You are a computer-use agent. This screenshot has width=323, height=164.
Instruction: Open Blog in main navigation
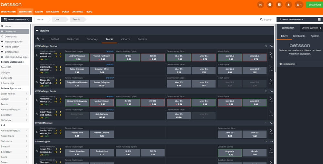pyautogui.click(x=89, y=12)
